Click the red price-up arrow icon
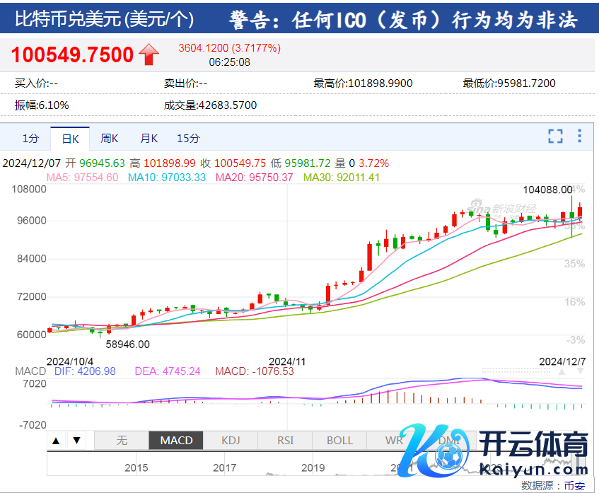This screenshot has height=493, width=599. pos(149,54)
